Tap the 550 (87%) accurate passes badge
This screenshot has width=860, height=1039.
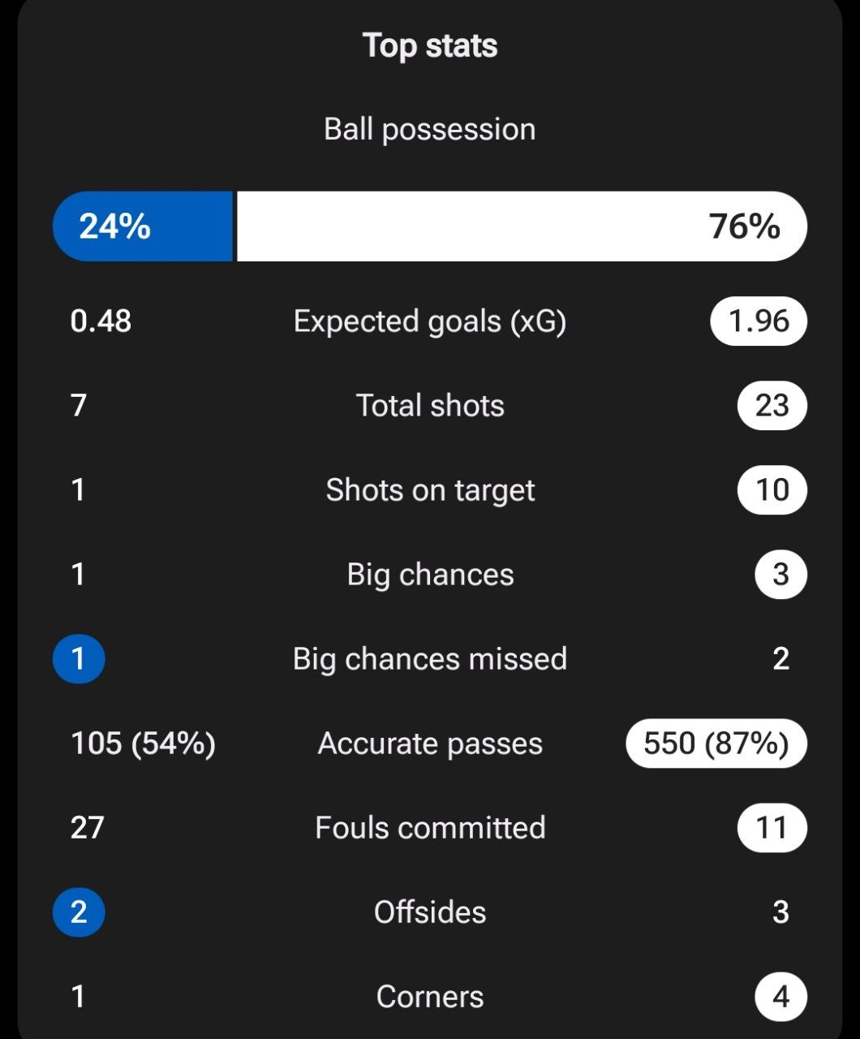[x=716, y=744]
